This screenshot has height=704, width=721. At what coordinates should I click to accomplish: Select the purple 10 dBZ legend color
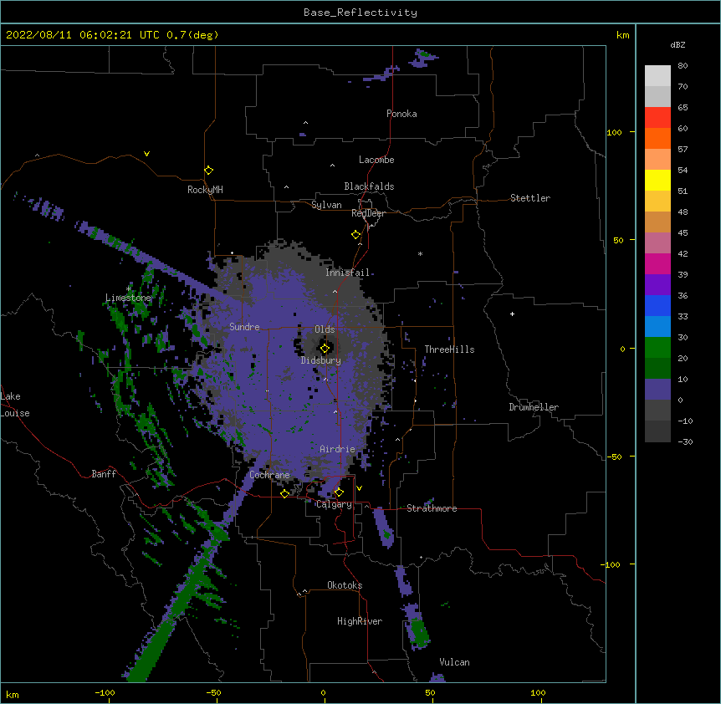[657, 390]
